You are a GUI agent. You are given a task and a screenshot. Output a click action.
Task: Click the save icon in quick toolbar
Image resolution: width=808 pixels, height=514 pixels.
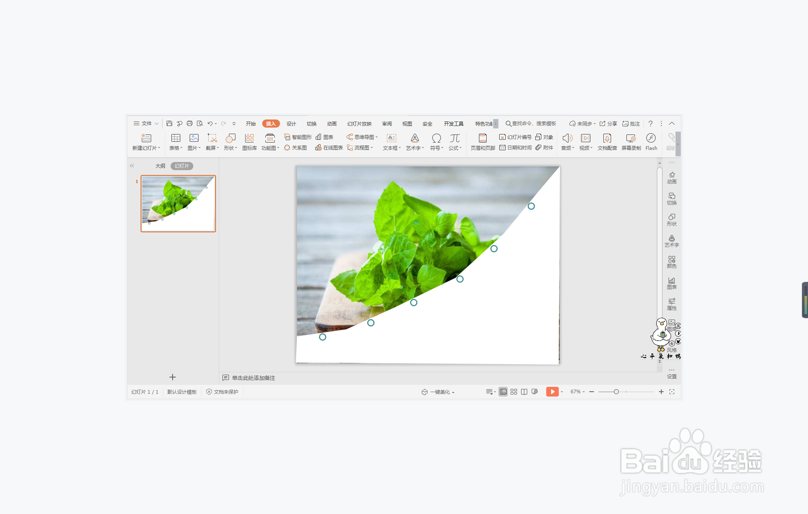pyautogui.click(x=169, y=124)
